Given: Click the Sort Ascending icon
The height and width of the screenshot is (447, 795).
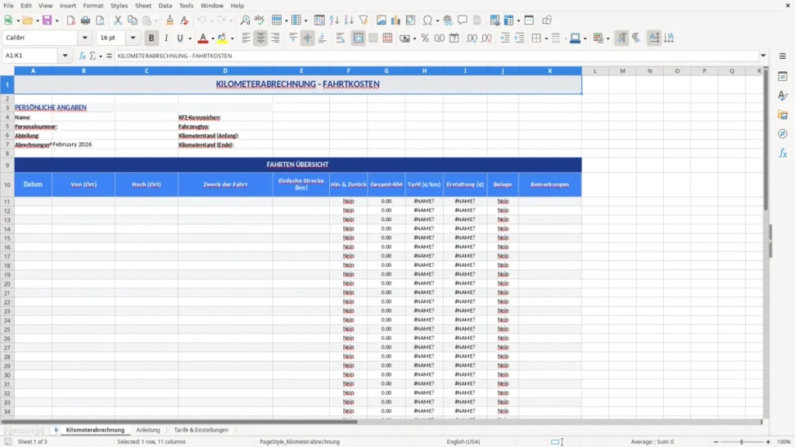Looking at the screenshot, I should coord(334,20).
